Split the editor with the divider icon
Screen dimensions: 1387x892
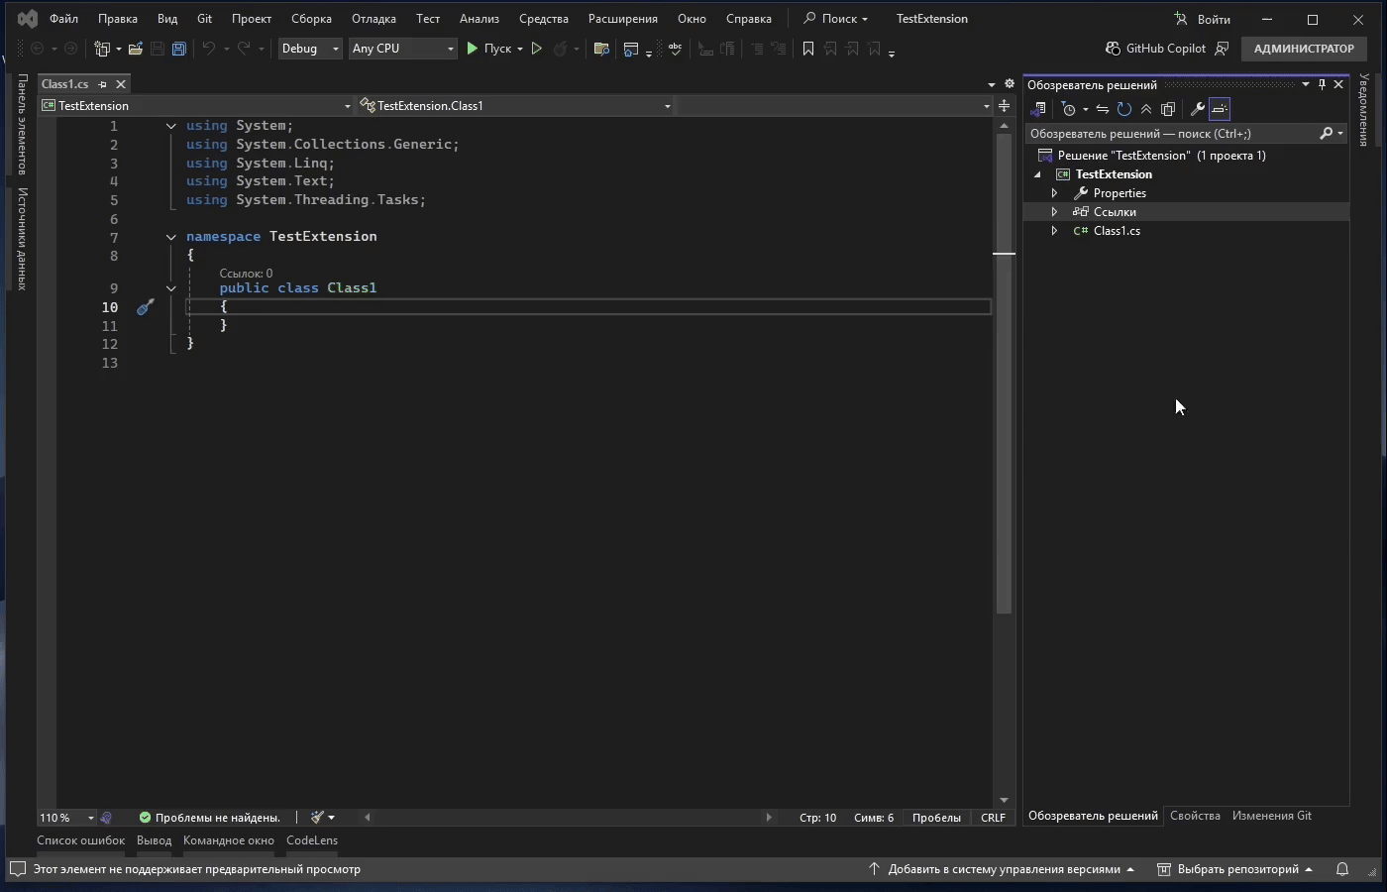point(1004,105)
